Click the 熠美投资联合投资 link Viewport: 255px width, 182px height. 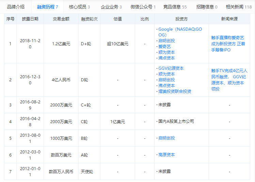click(175, 91)
